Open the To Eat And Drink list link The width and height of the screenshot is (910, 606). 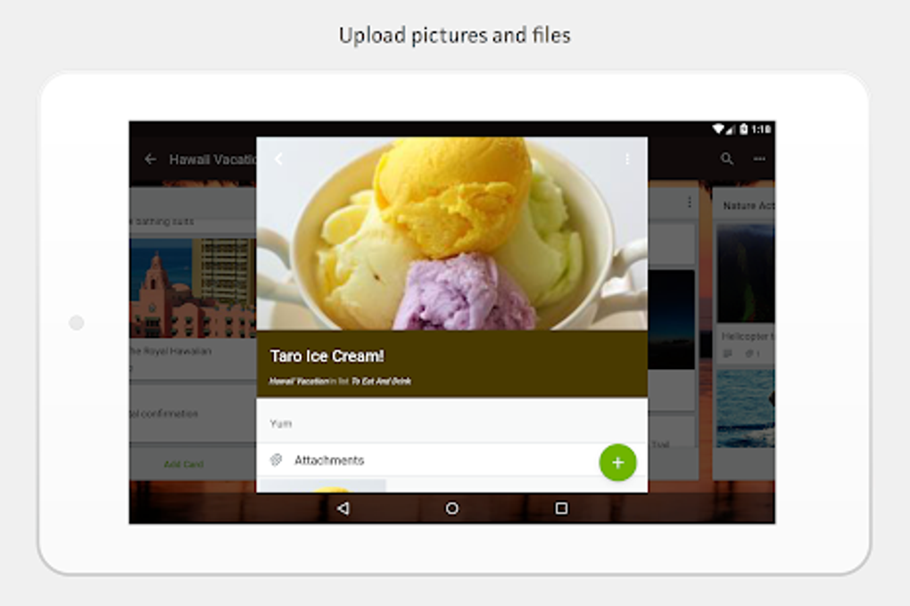pyautogui.click(x=383, y=380)
